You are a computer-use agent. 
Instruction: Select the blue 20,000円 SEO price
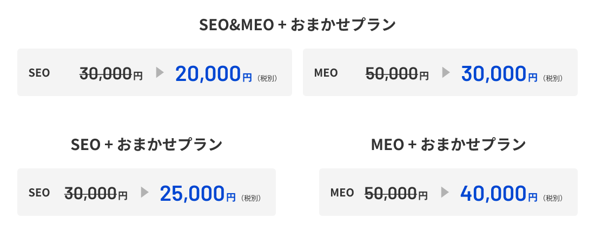tap(214, 73)
